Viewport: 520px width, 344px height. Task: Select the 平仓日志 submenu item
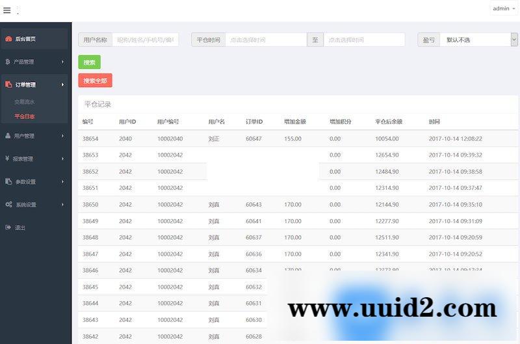click(25, 116)
